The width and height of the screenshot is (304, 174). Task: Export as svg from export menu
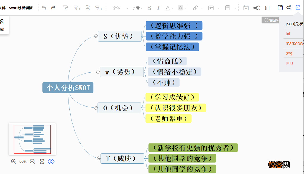[x=289, y=53]
